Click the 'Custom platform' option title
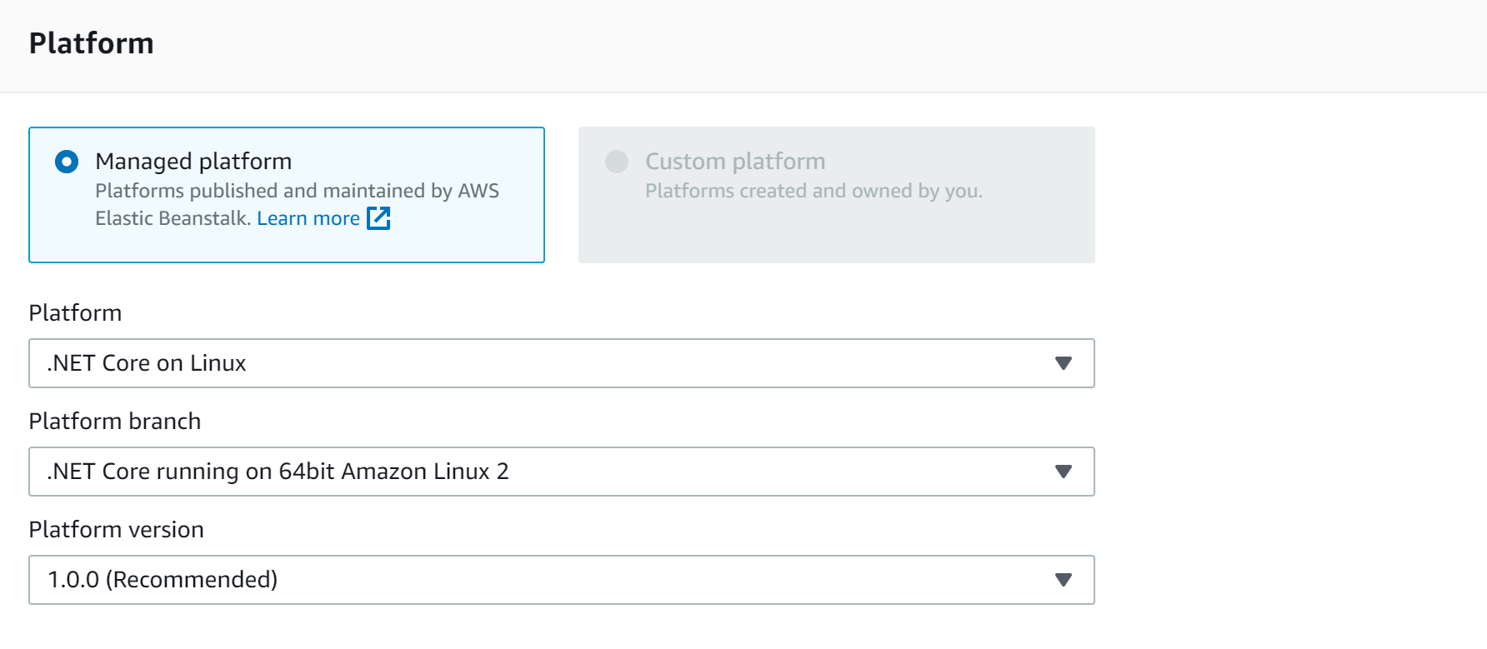This screenshot has height=649, width=1487. point(735,161)
